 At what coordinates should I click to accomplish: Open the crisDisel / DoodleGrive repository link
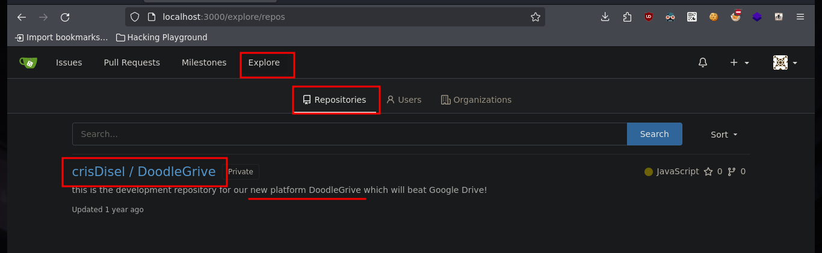[x=144, y=172]
